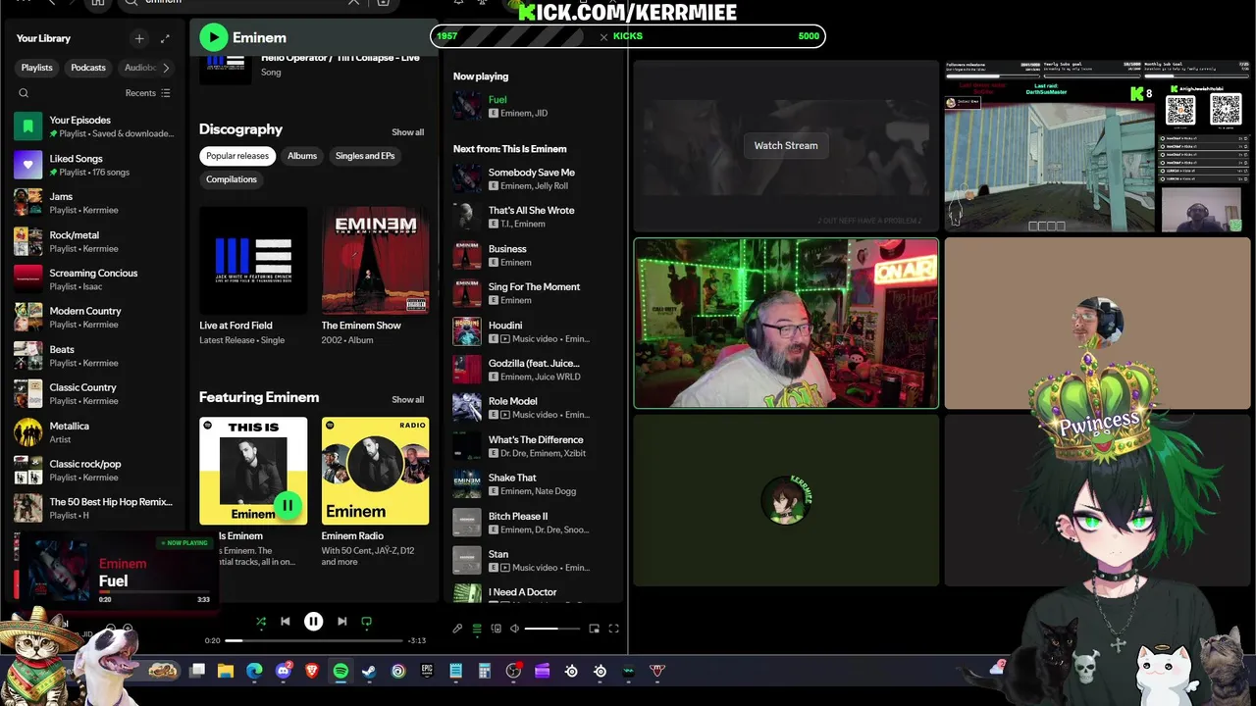
Task: Click Show all next to Discography
Action: (408, 132)
